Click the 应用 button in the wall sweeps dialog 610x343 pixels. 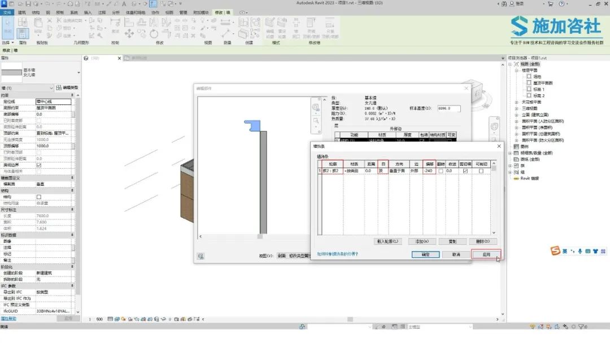[486, 254]
